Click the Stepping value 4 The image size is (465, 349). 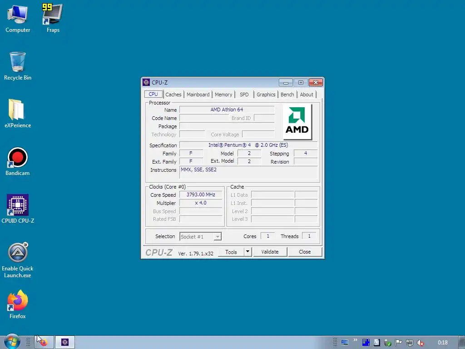pyautogui.click(x=306, y=154)
